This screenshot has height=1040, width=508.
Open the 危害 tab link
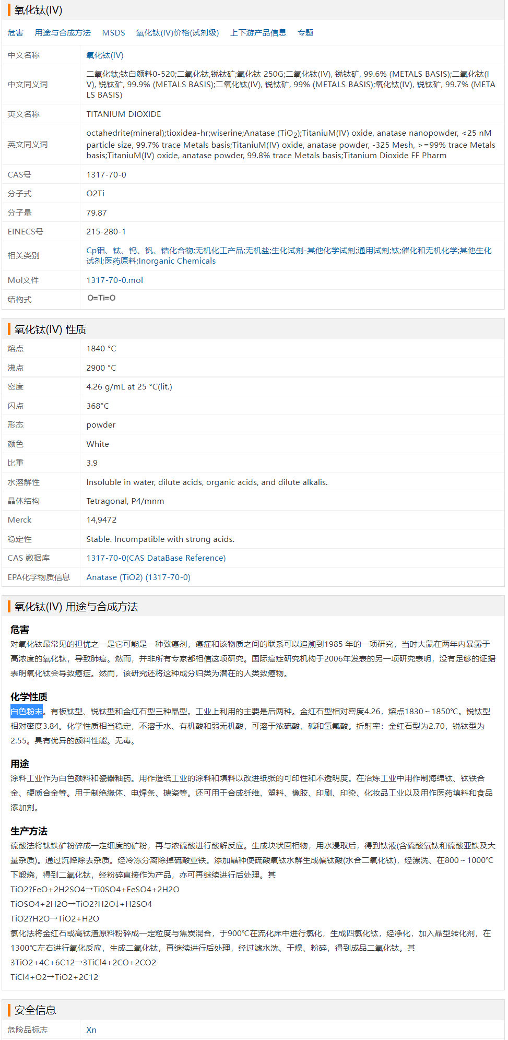pyautogui.click(x=16, y=33)
